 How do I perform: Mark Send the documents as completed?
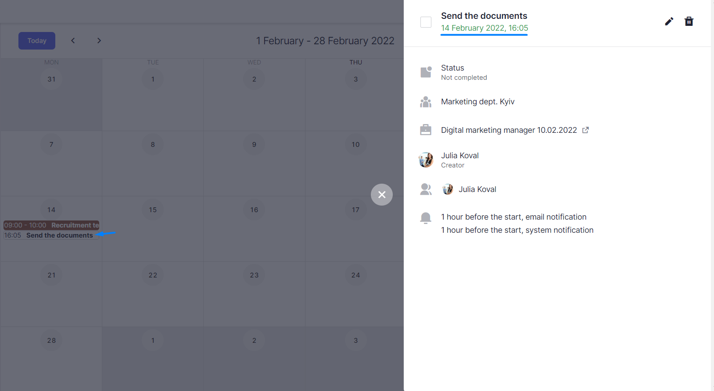[x=426, y=22]
